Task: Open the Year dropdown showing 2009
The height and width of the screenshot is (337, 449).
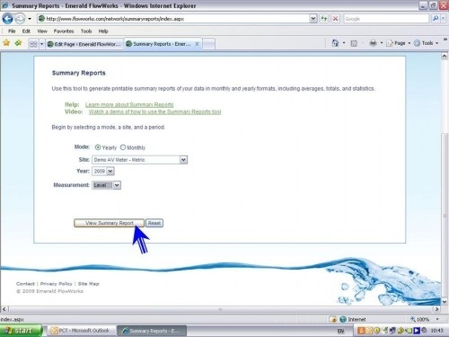Action: 103,171
